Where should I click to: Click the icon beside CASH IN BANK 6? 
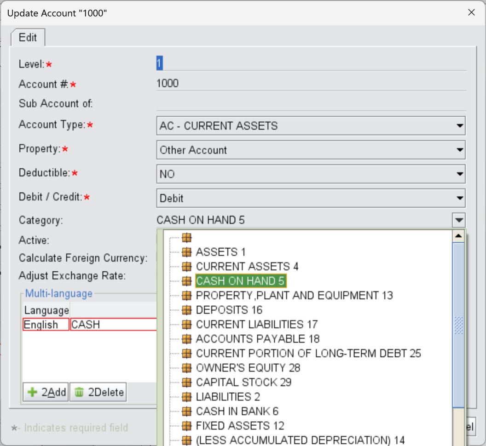(x=186, y=412)
